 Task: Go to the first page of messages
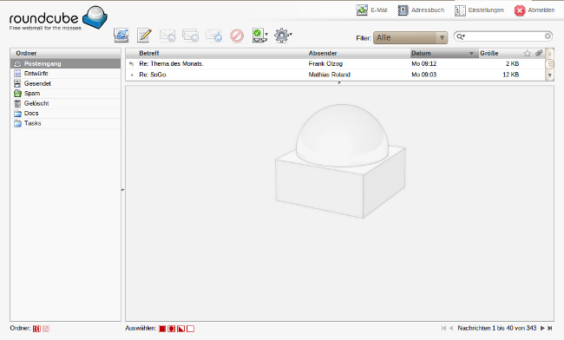443,328
